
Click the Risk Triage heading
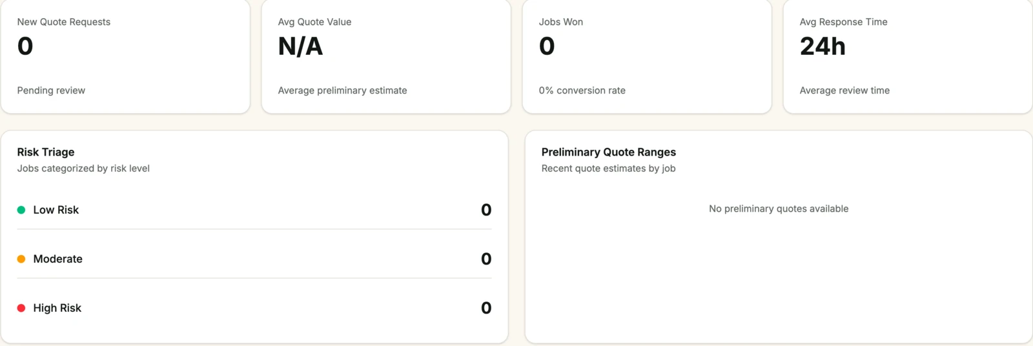pos(46,152)
